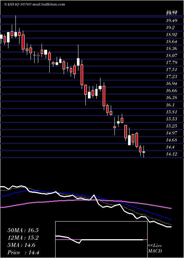Click the 18.07 price axis label
This screenshot has width=184, height=258.
click(x=171, y=55)
